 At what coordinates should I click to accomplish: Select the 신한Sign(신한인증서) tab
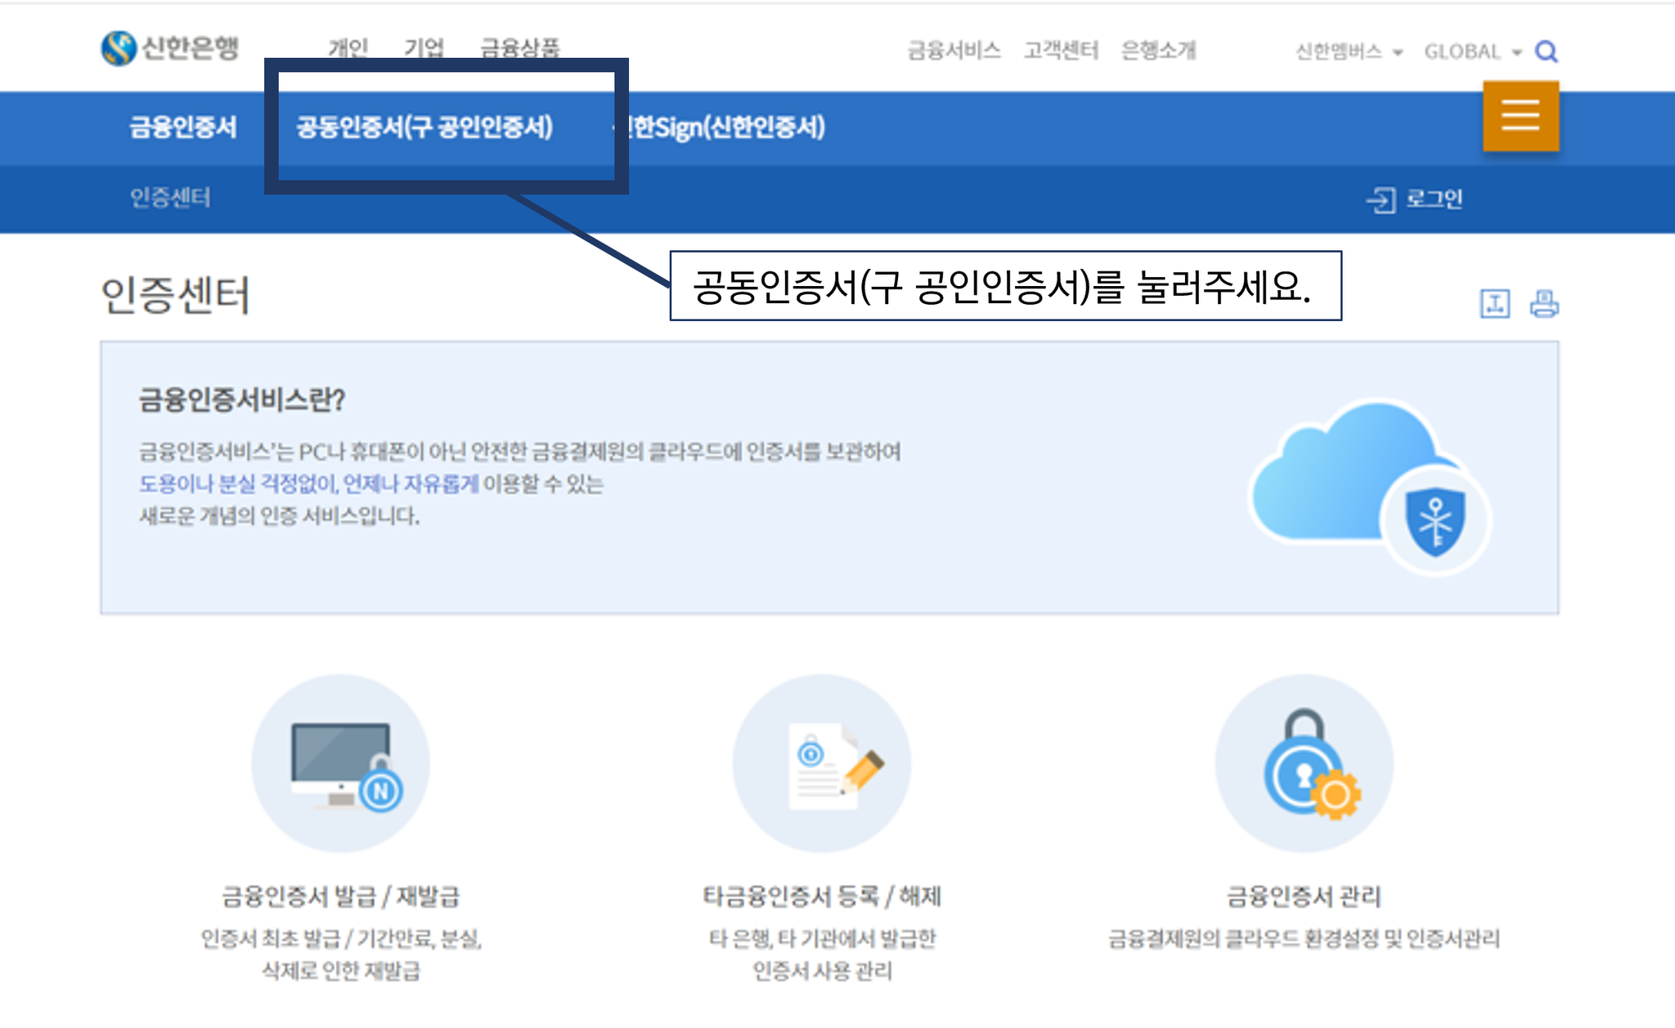click(720, 127)
